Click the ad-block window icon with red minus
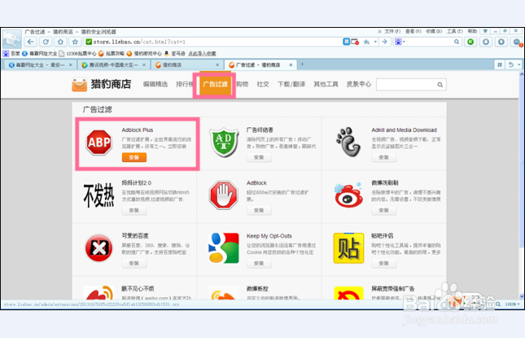The image size is (525, 338). 355,42
